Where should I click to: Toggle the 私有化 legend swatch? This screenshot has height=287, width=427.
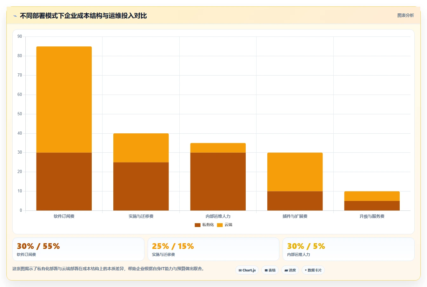(x=197, y=225)
